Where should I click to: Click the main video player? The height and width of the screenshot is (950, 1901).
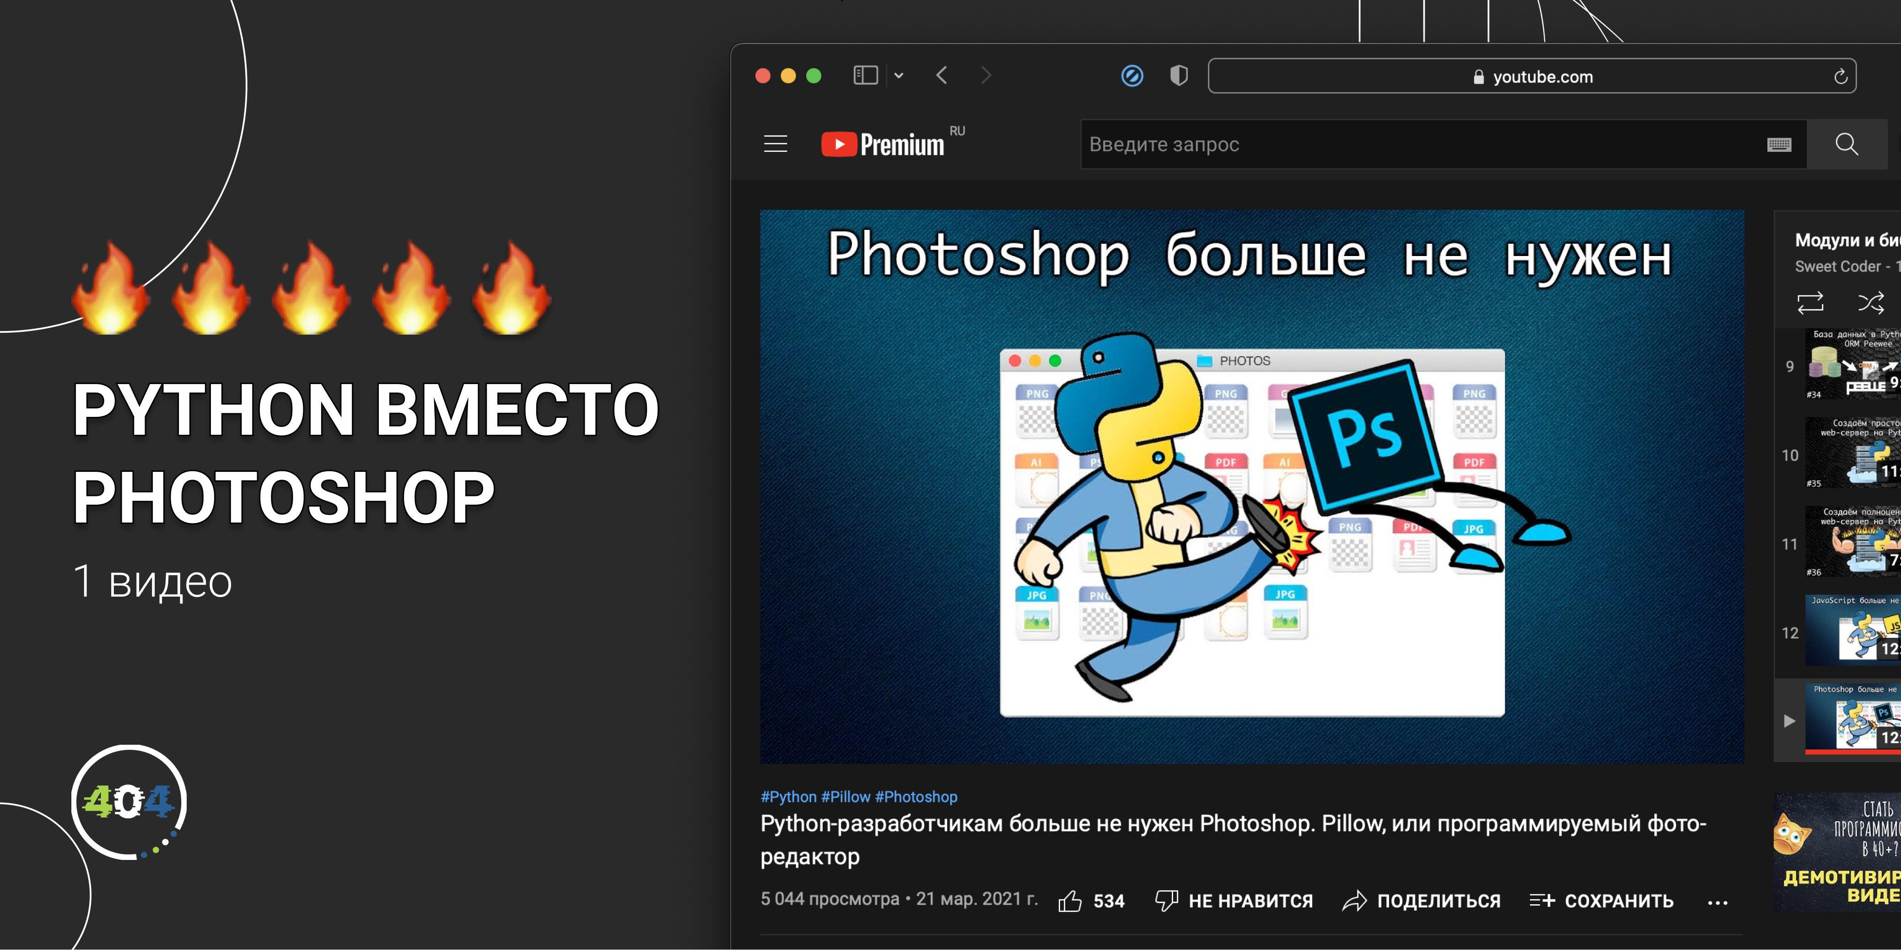tap(1252, 486)
